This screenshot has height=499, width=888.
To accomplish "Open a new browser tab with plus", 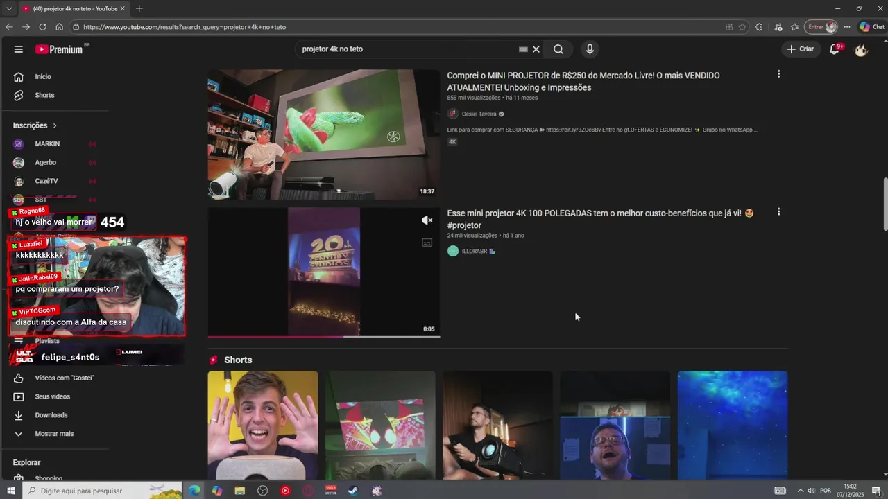I will click(139, 8).
